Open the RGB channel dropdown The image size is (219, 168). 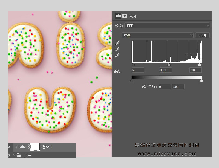tap(158, 35)
